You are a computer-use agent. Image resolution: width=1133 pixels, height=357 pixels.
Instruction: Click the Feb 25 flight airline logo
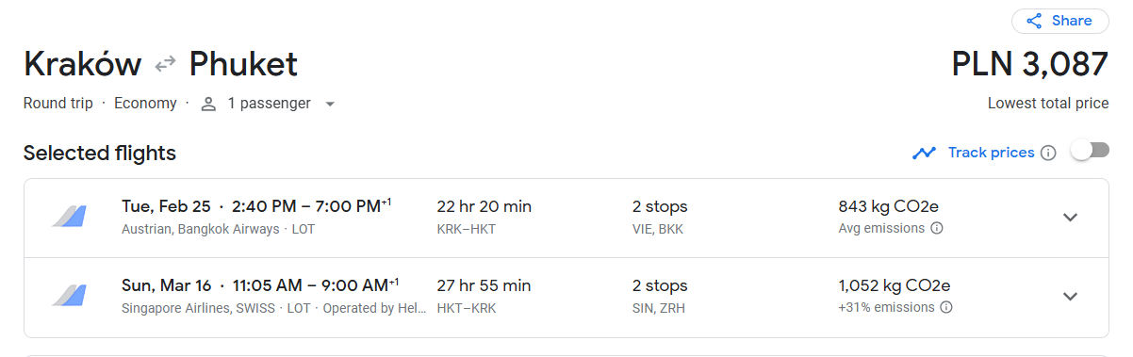coord(70,217)
